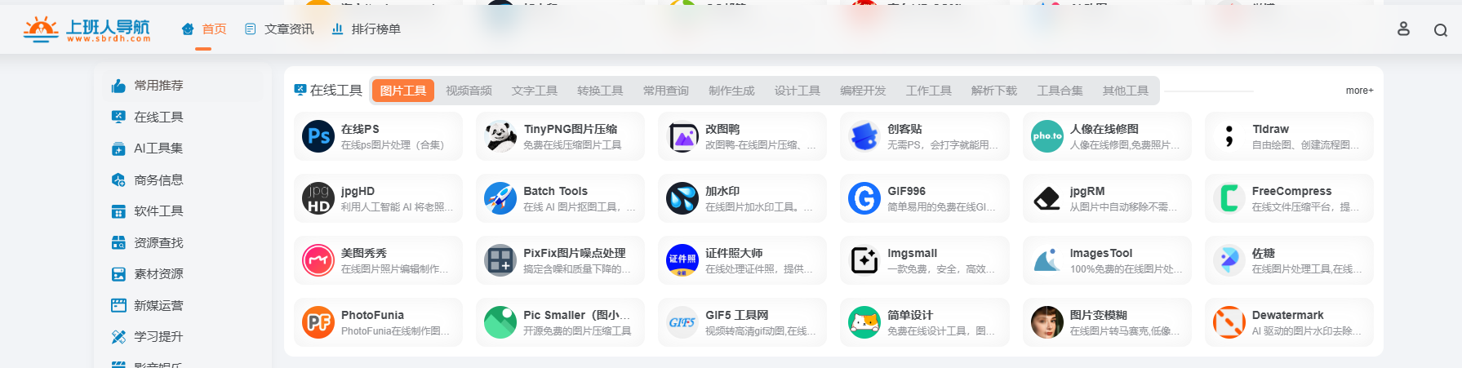Image resolution: width=1462 pixels, height=368 pixels.
Task: Open the jpgRM eraser icon
Action: (x=1047, y=198)
